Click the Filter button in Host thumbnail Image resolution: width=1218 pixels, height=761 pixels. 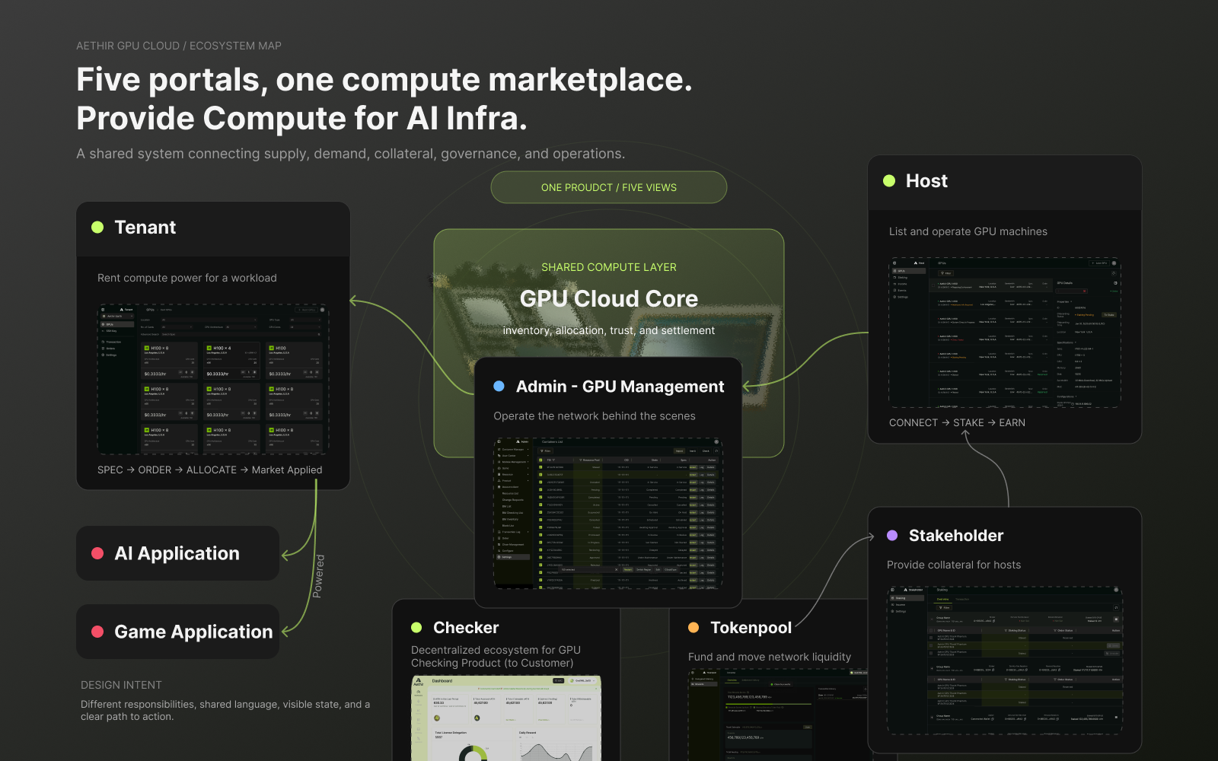tap(945, 273)
